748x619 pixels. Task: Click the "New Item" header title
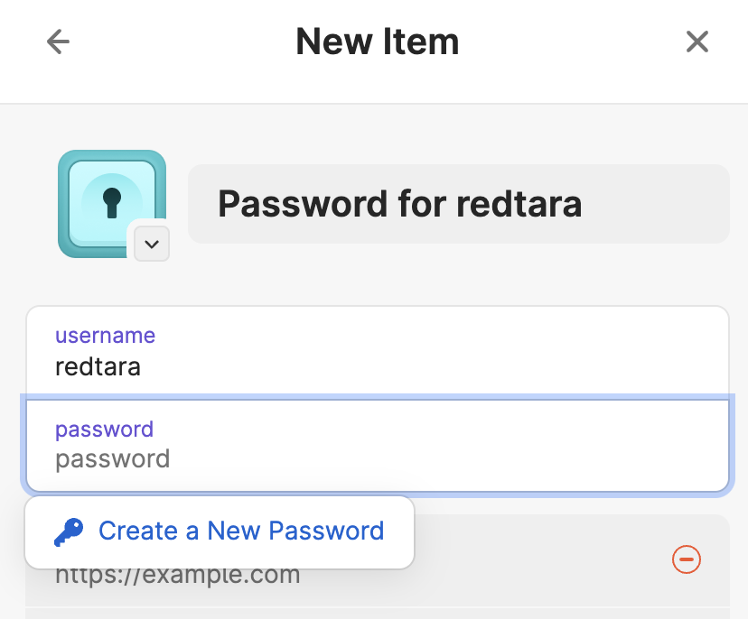tap(377, 42)
